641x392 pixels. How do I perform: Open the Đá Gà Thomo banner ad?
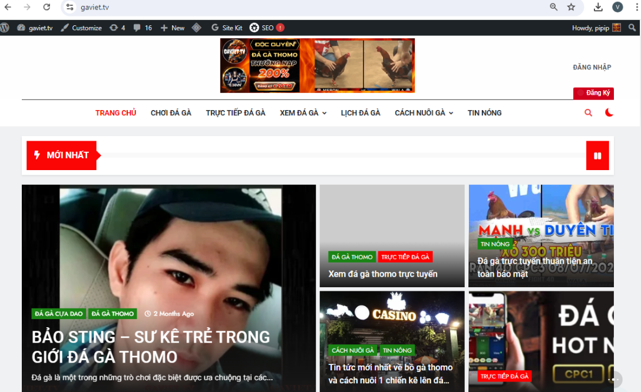pos(317,66)
